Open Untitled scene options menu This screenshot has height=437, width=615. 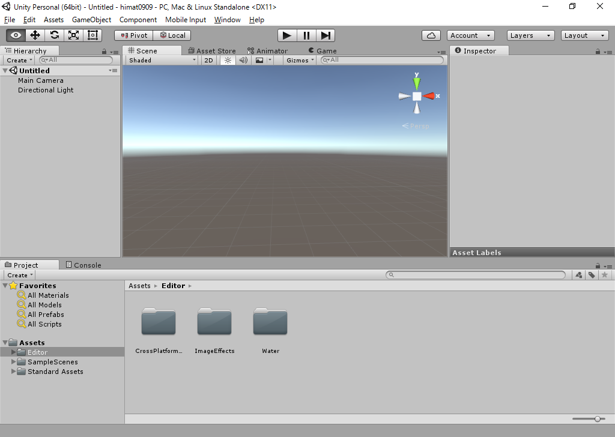pos(113,71)
